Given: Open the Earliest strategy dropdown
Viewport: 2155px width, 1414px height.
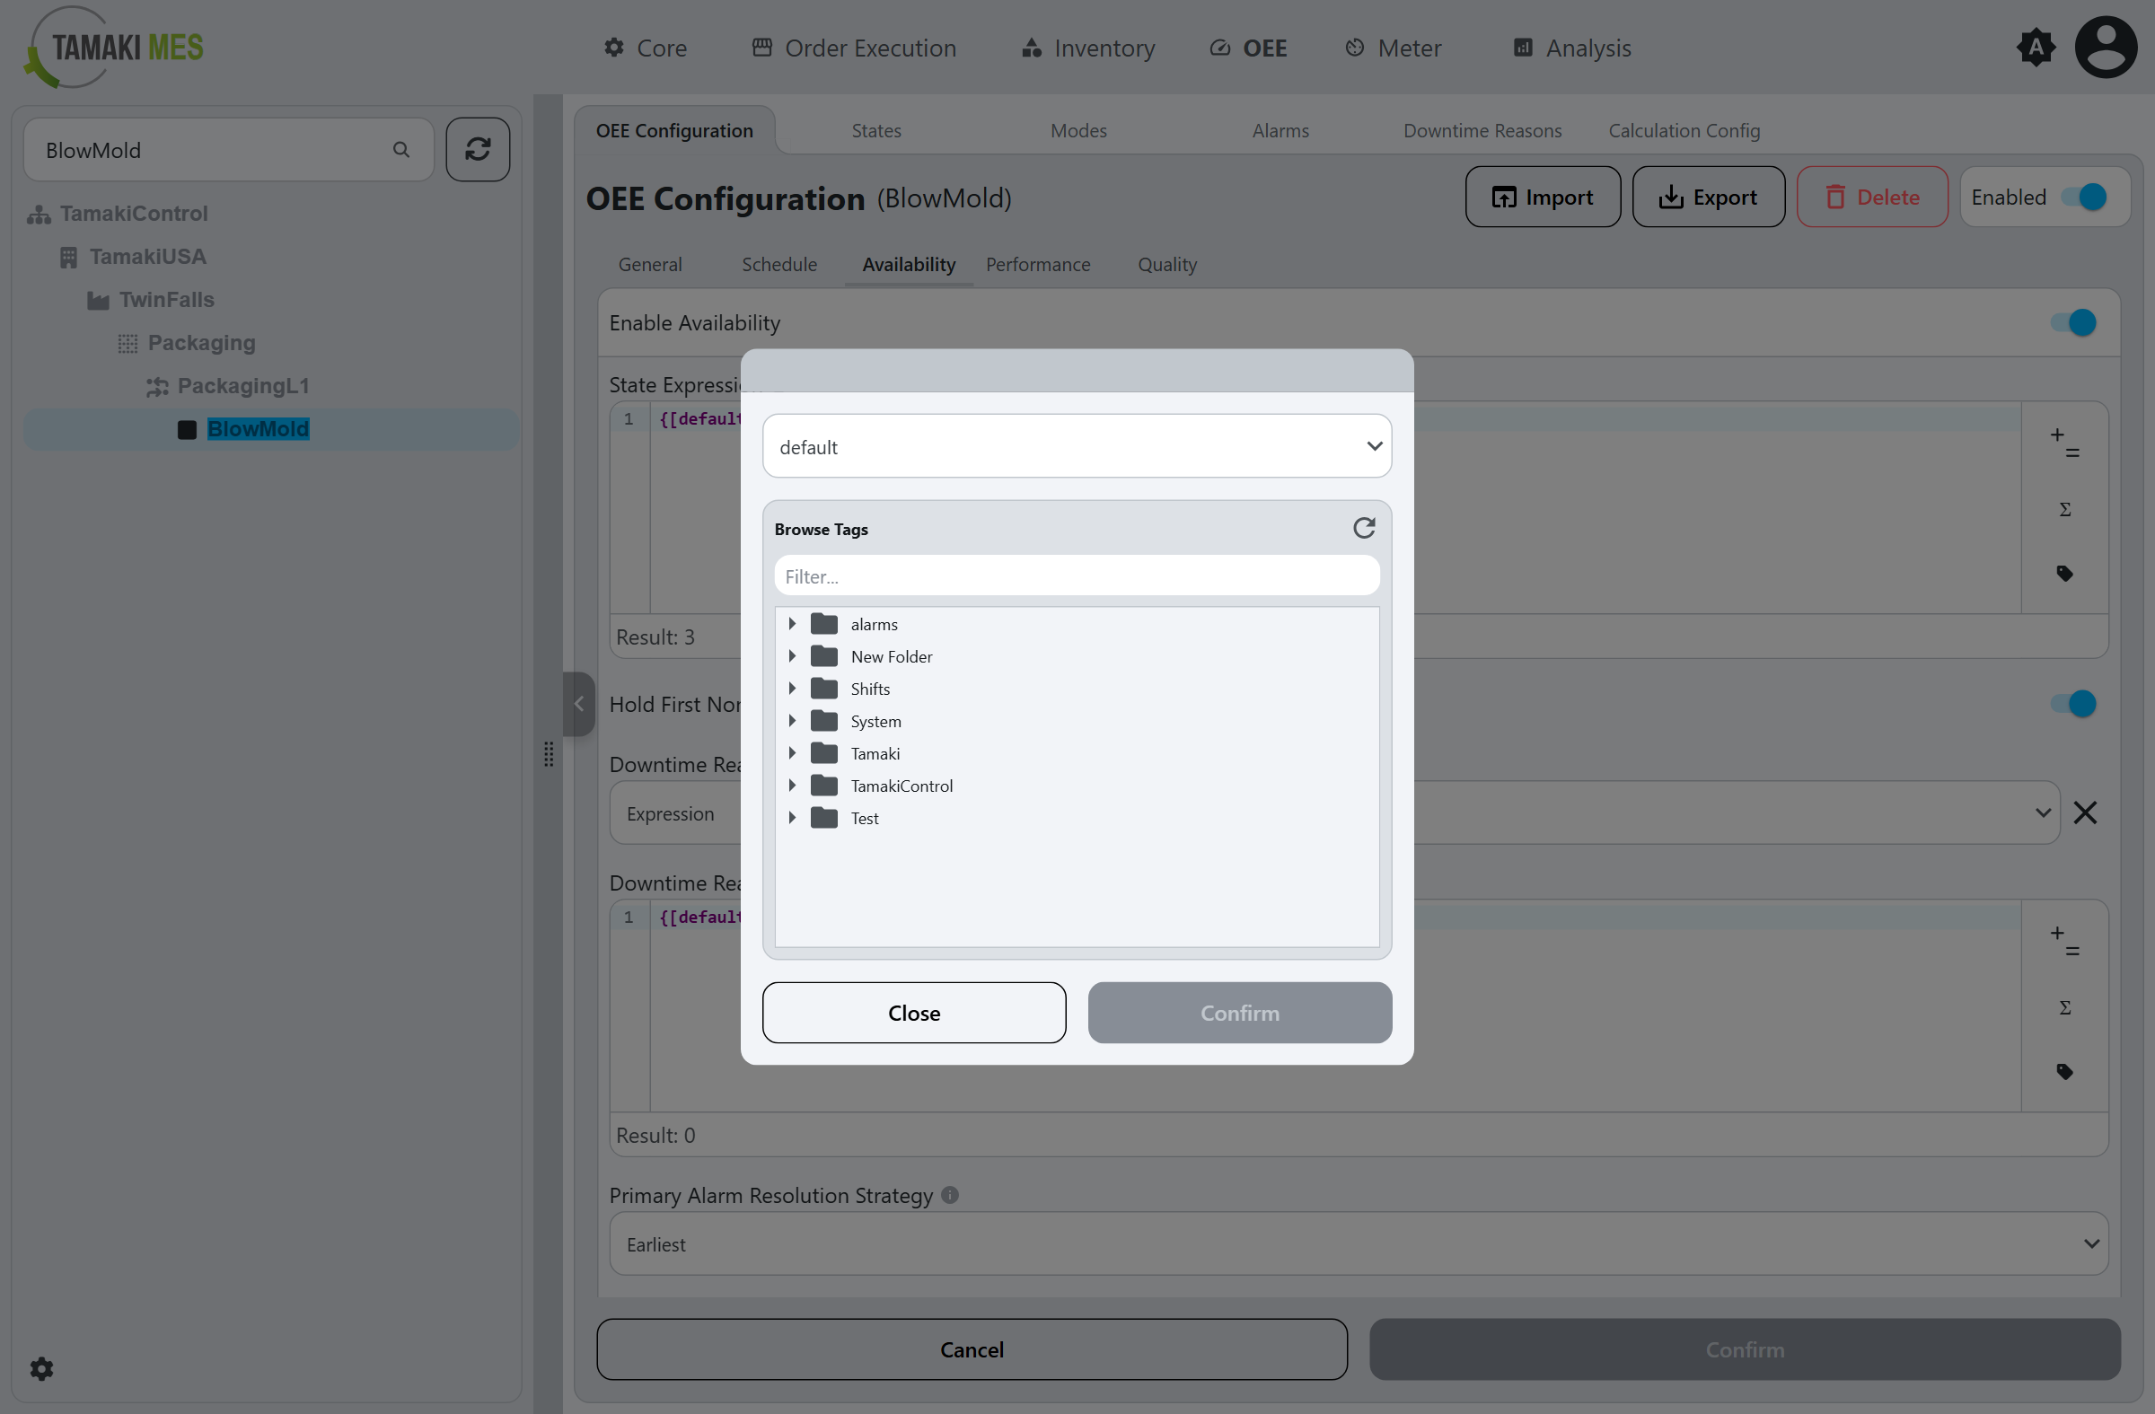Looking at the screenshot, I should click(x=1359, y=1243).
